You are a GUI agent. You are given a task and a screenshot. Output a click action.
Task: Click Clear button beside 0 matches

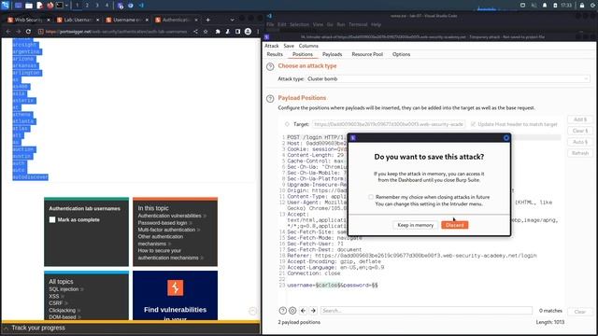click(x=579, y=312)
